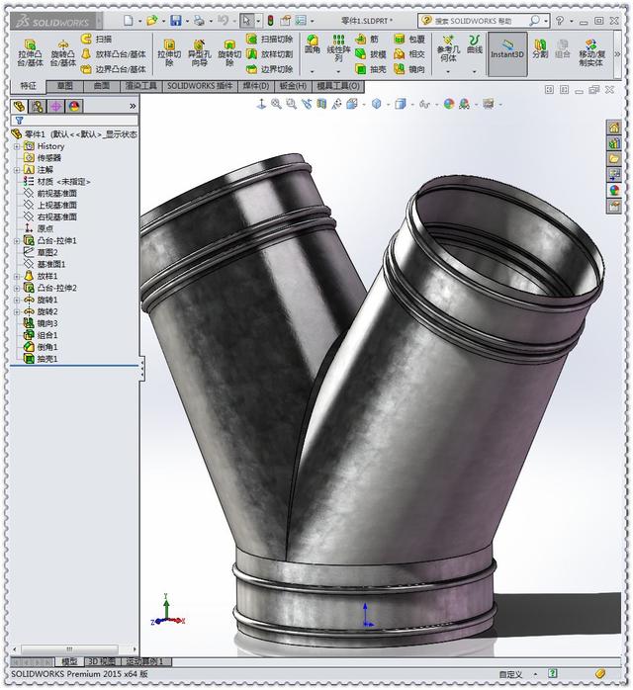Image resolution: width=633 pixels, height=690 pixels.
Task: Open the 参考几何体 dropdown arrow
Action: tap(448, 71)
